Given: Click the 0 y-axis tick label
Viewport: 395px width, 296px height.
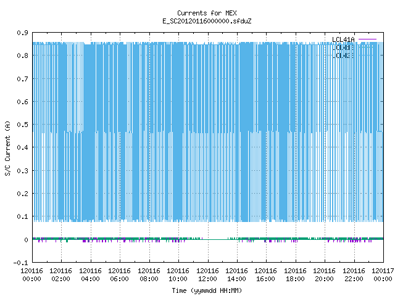Looking at the screenshot, I should tap(26, 240).
